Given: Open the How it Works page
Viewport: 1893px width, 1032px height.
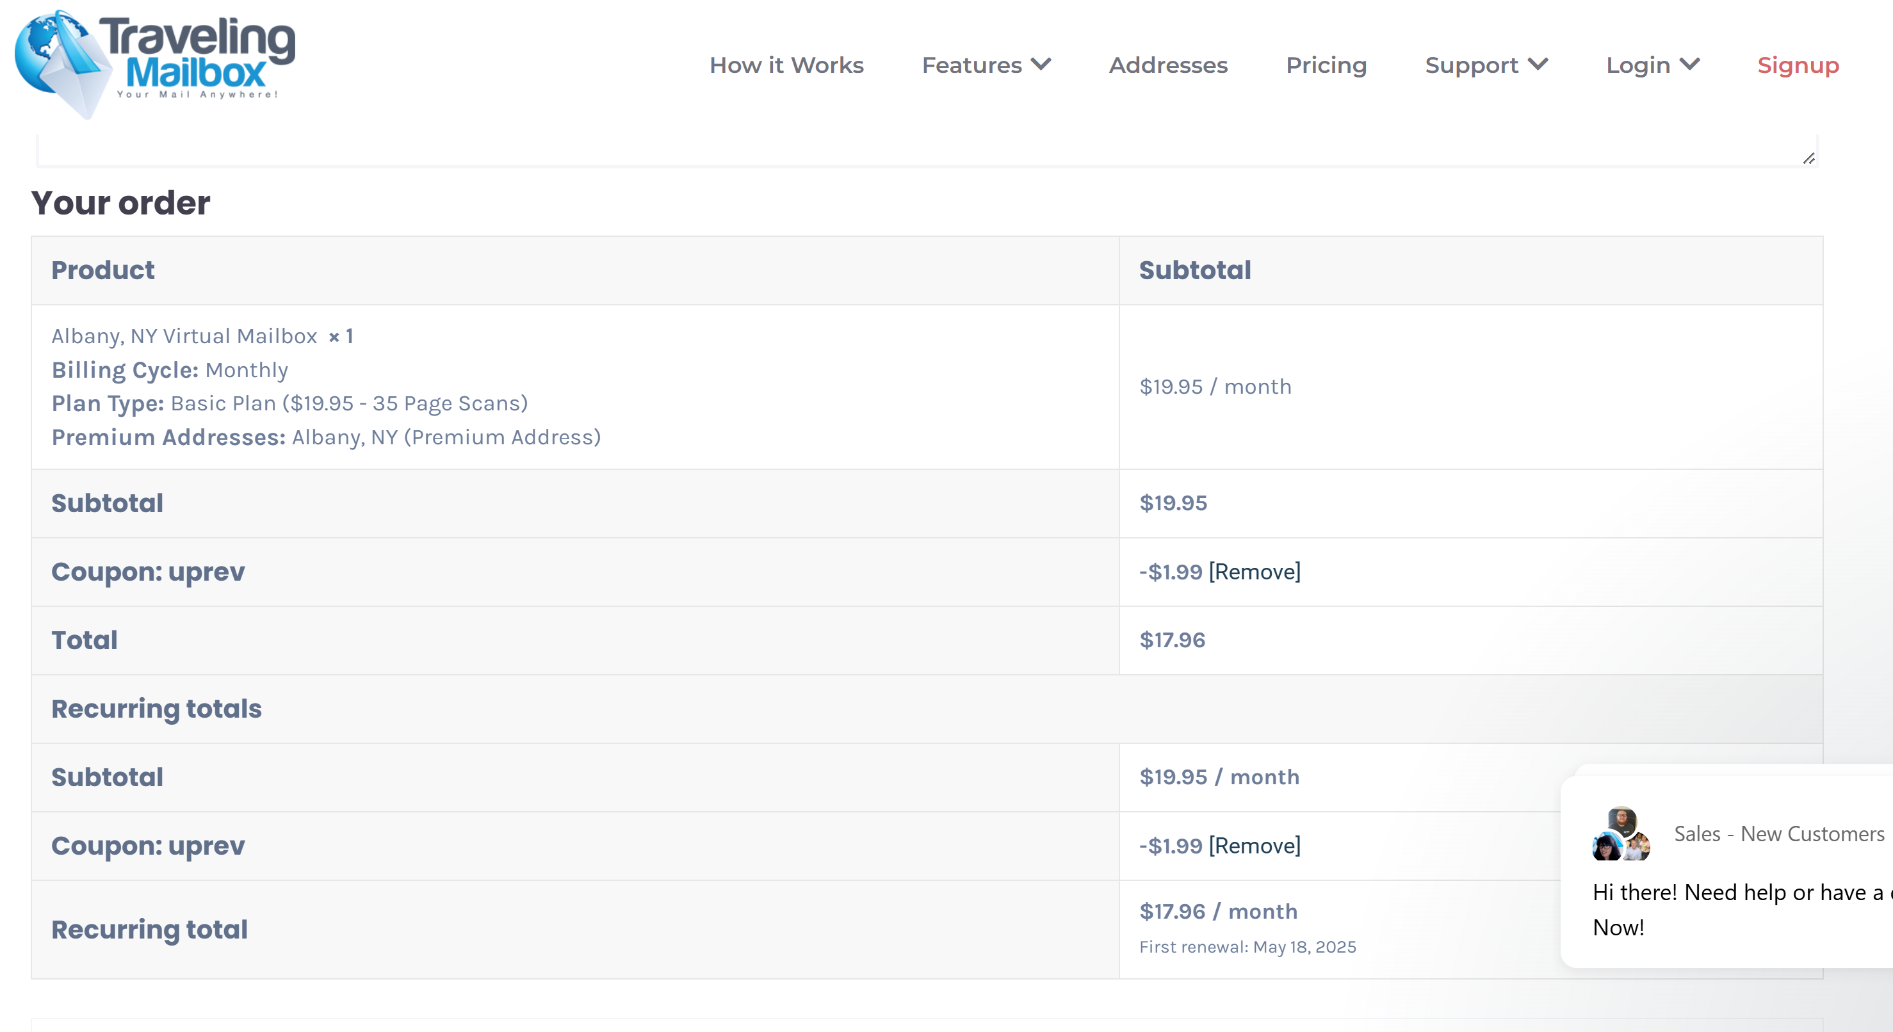Looking at the screenshot, I should 786,65.
